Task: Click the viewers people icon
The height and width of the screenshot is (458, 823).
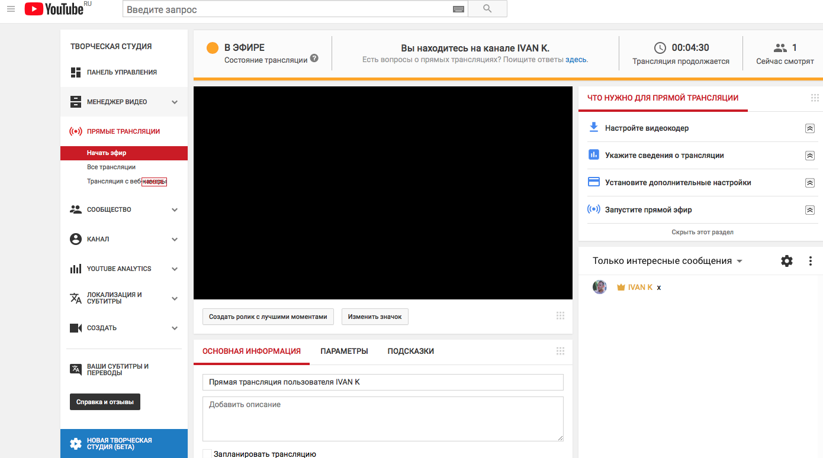Action: tap(780, 48)
